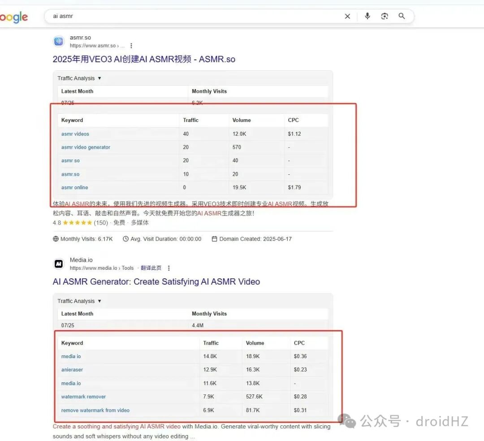The image size is (484, 441).
Task: Click the Media.io site name above the URL
Action: (x=81, y=260)
